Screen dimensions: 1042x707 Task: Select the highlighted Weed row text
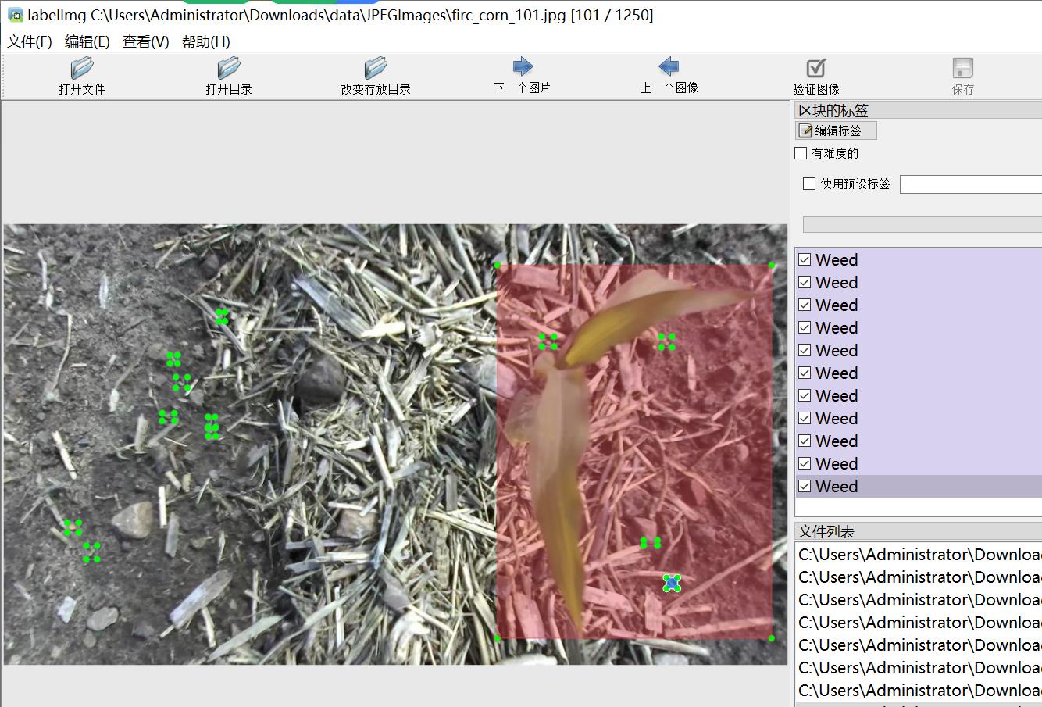[837, 486]
